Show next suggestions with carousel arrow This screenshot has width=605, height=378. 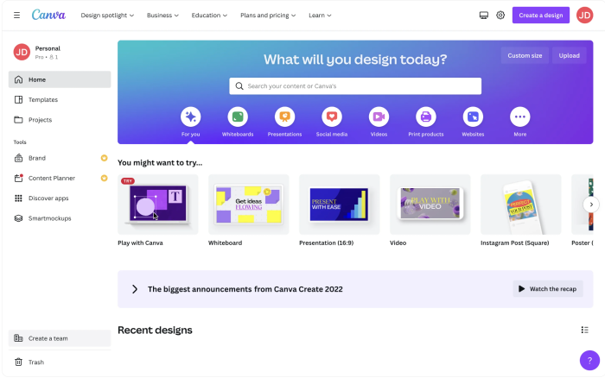591,205
